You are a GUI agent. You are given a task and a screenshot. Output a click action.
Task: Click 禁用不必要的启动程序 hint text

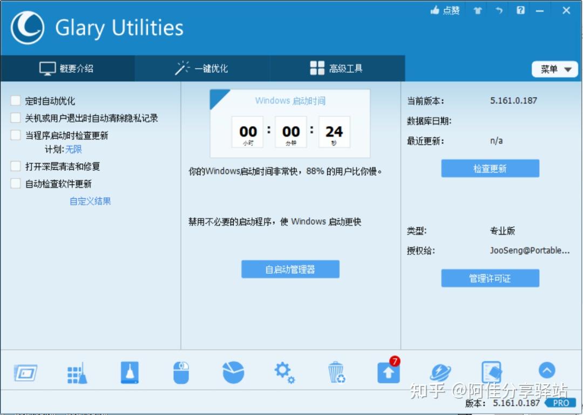click(275, 222)
